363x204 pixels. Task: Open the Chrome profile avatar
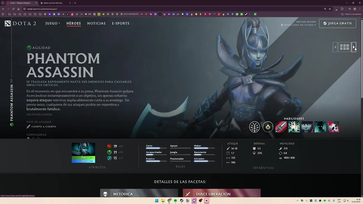pyautogui.click(x=355, y=9)
